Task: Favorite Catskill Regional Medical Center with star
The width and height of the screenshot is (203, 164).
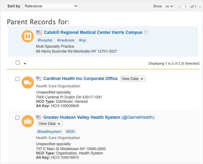Action: coord(146,32)
